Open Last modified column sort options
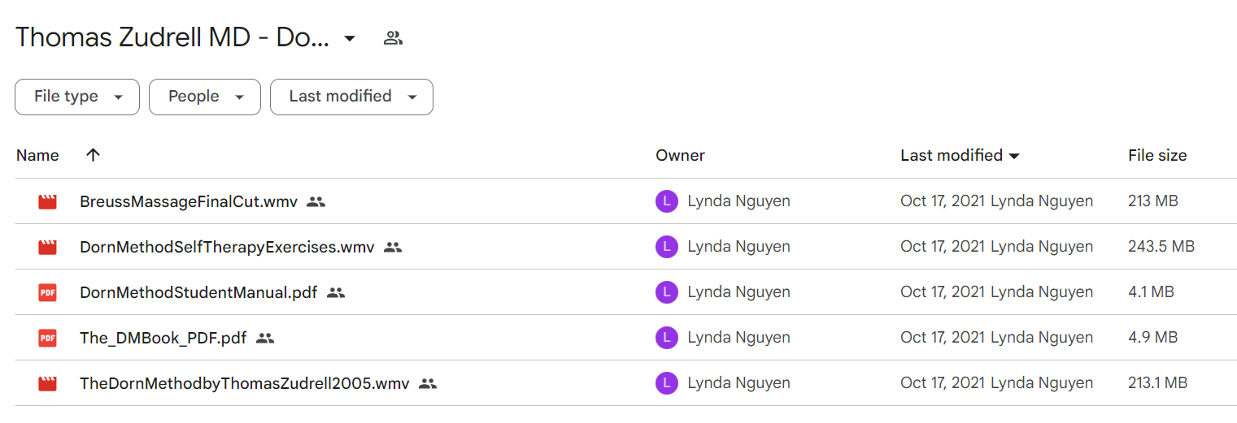The height and width of the screenshot is (423, 1237). pos(960,155)
